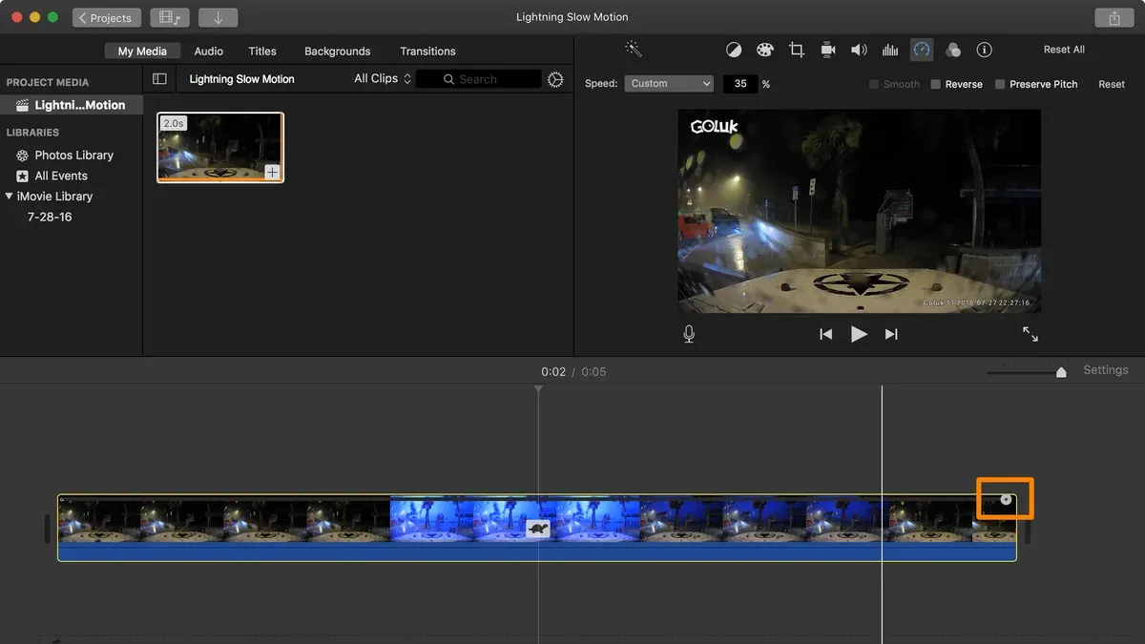
Task: Click the voiceover microphone icon
Action: coord(689,334)
